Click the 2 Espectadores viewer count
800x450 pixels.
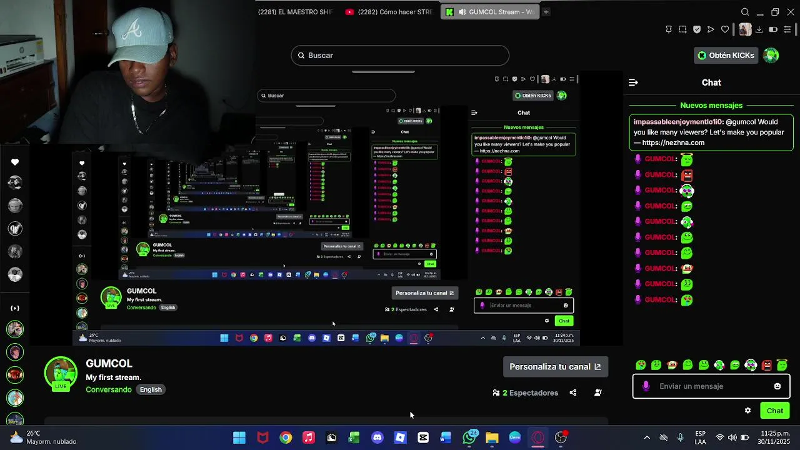(526, 392)
